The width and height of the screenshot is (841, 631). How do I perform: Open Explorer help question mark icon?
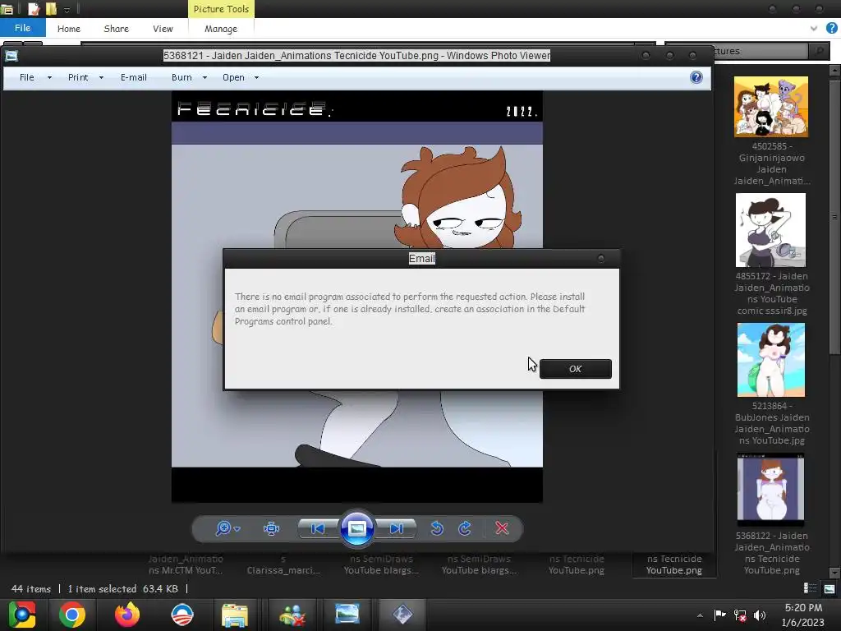coord(832,28)
